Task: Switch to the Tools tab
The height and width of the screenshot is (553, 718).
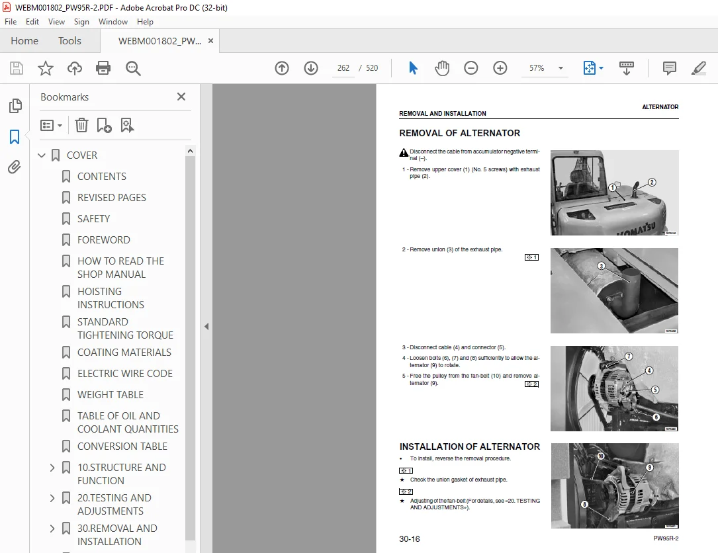Action: (69, 41)
